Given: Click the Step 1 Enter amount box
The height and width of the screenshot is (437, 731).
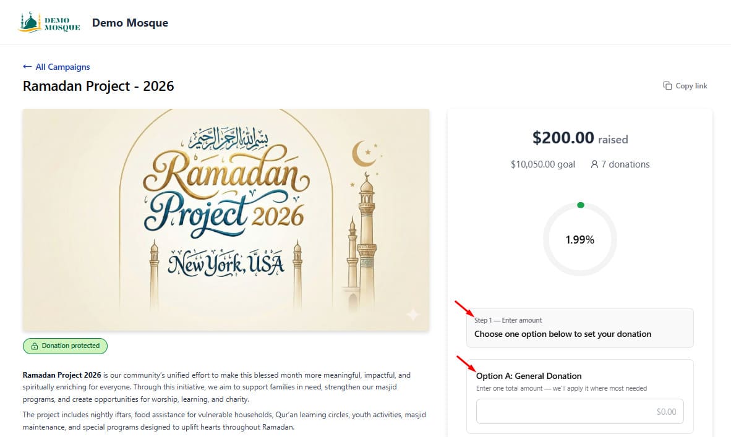Looking at the screenshot, I should [x=580, y=328].
